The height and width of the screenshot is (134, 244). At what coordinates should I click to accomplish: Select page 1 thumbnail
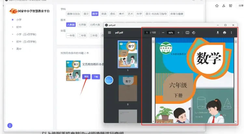(128, 54)
